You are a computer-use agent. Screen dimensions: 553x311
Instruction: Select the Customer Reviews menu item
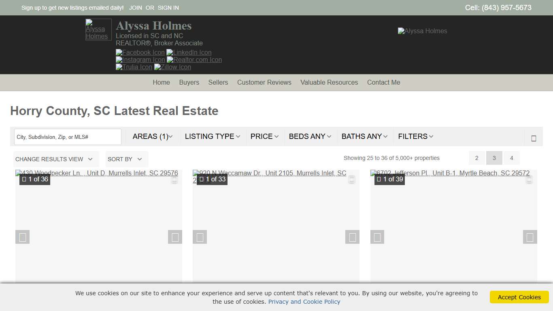(x=264, y=83)
